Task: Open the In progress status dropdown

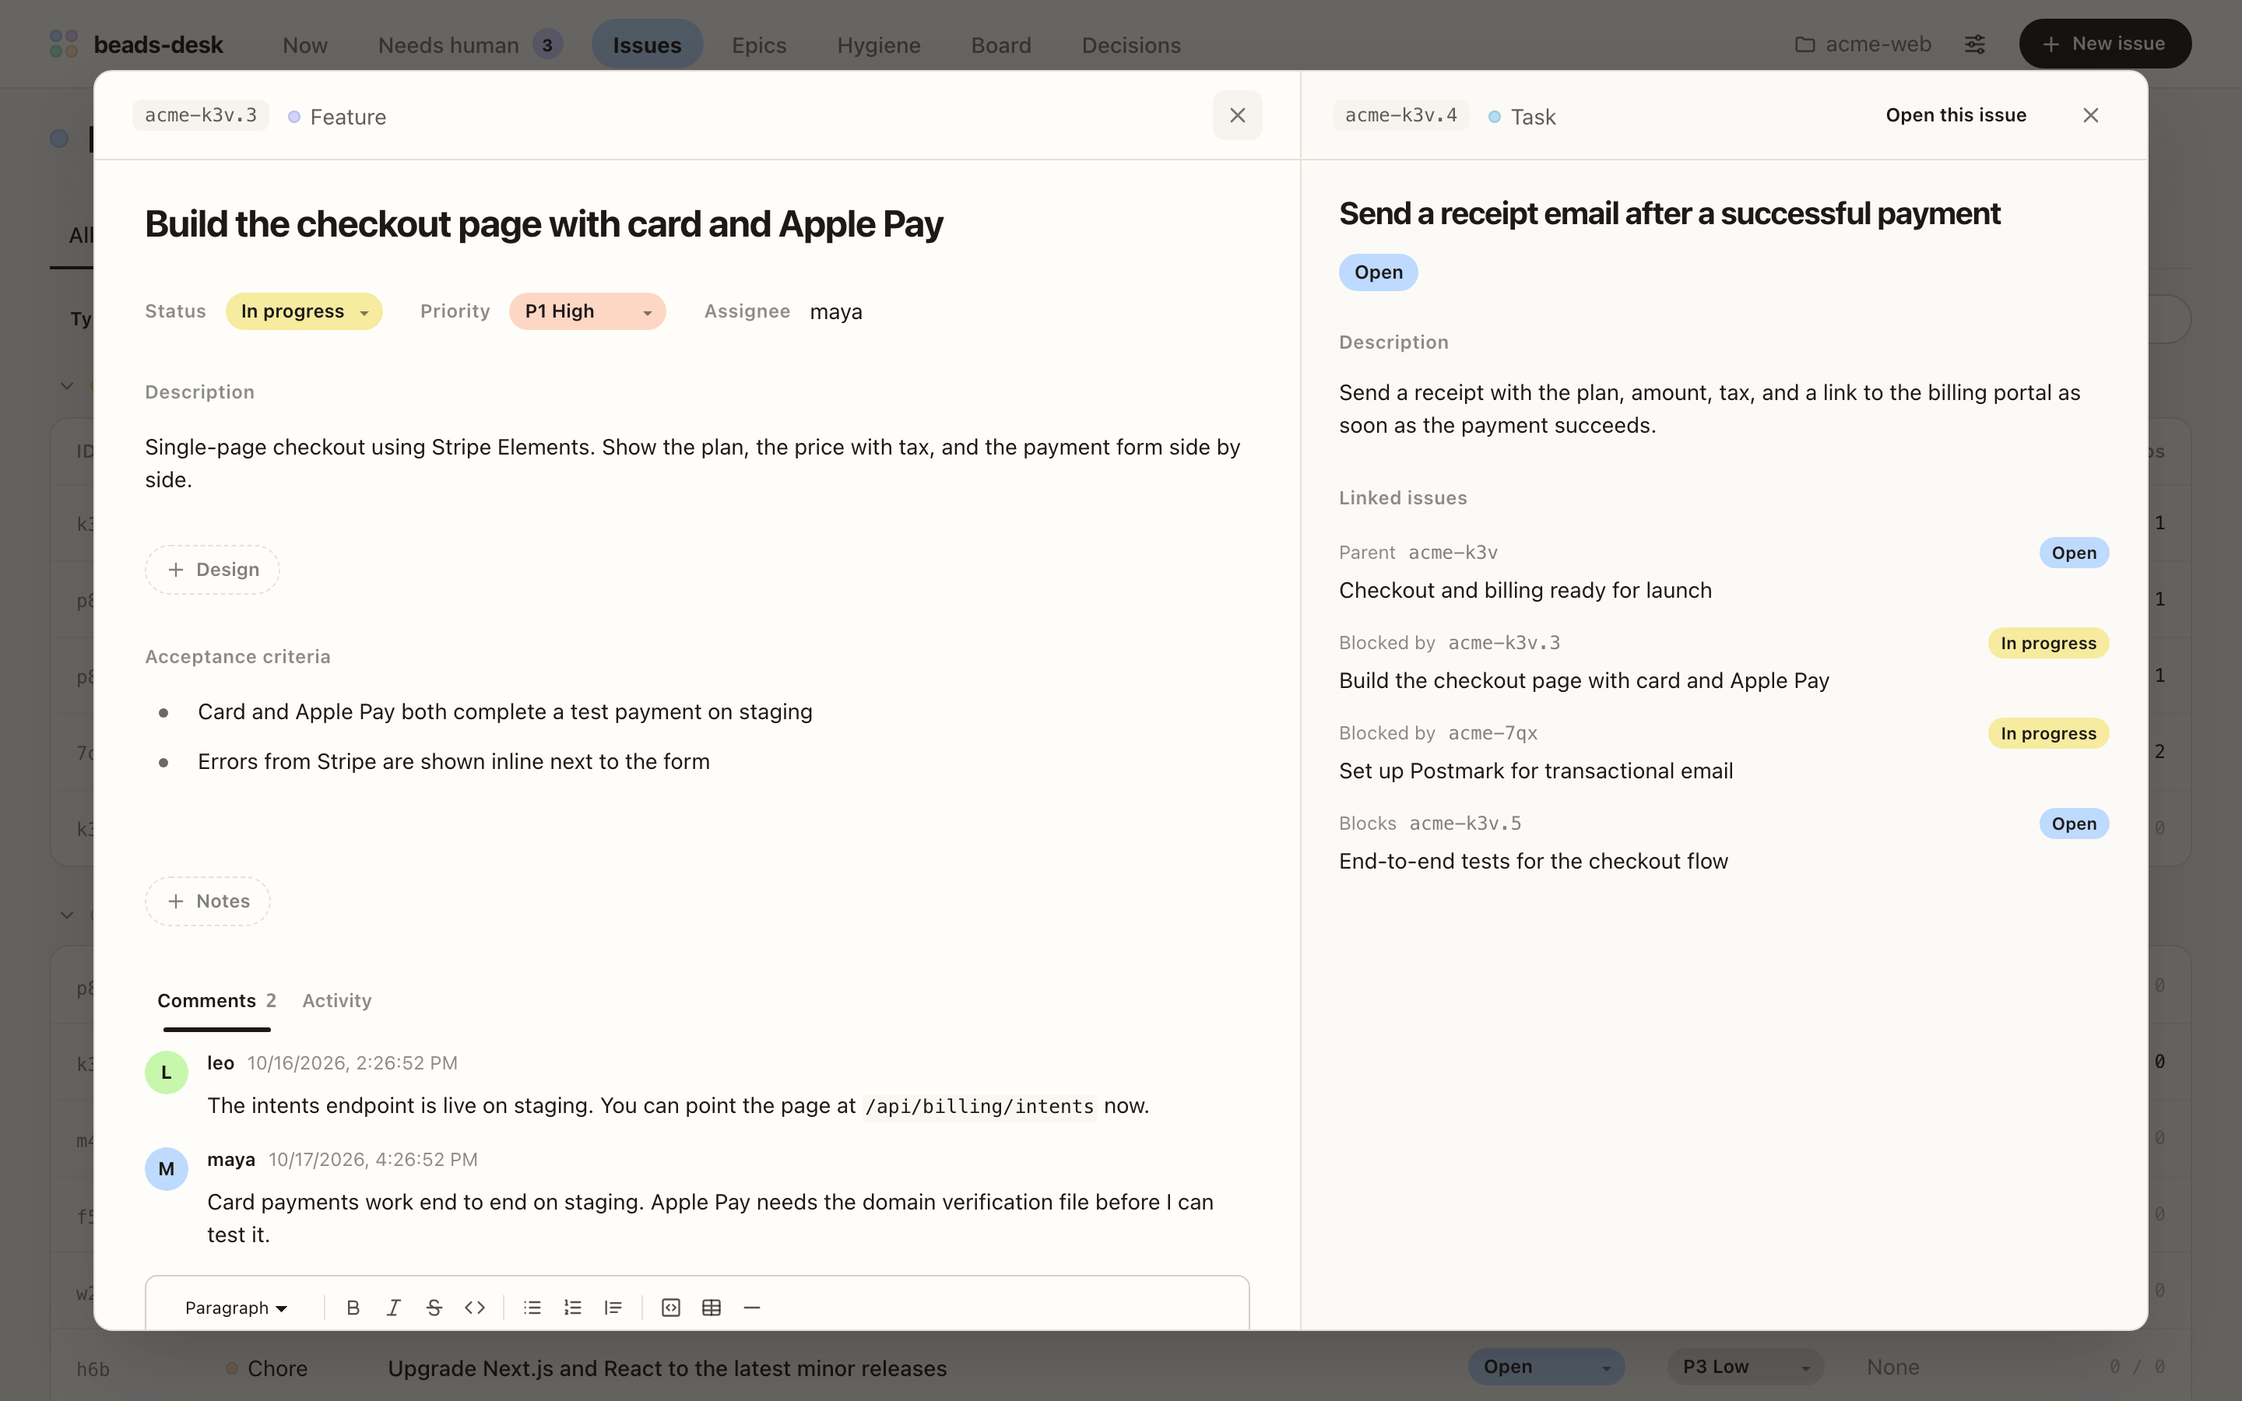Action: coord(304,311)
